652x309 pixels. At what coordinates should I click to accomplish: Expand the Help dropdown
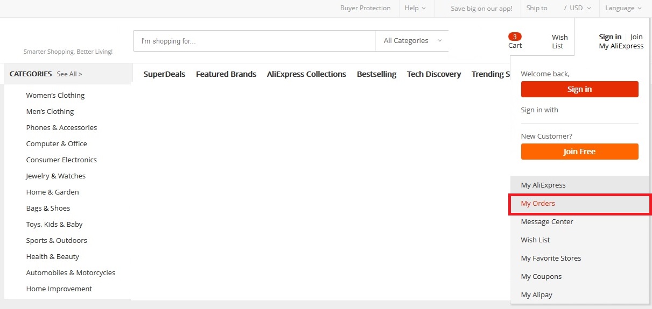pyautogui.click(x=415, y=8)
